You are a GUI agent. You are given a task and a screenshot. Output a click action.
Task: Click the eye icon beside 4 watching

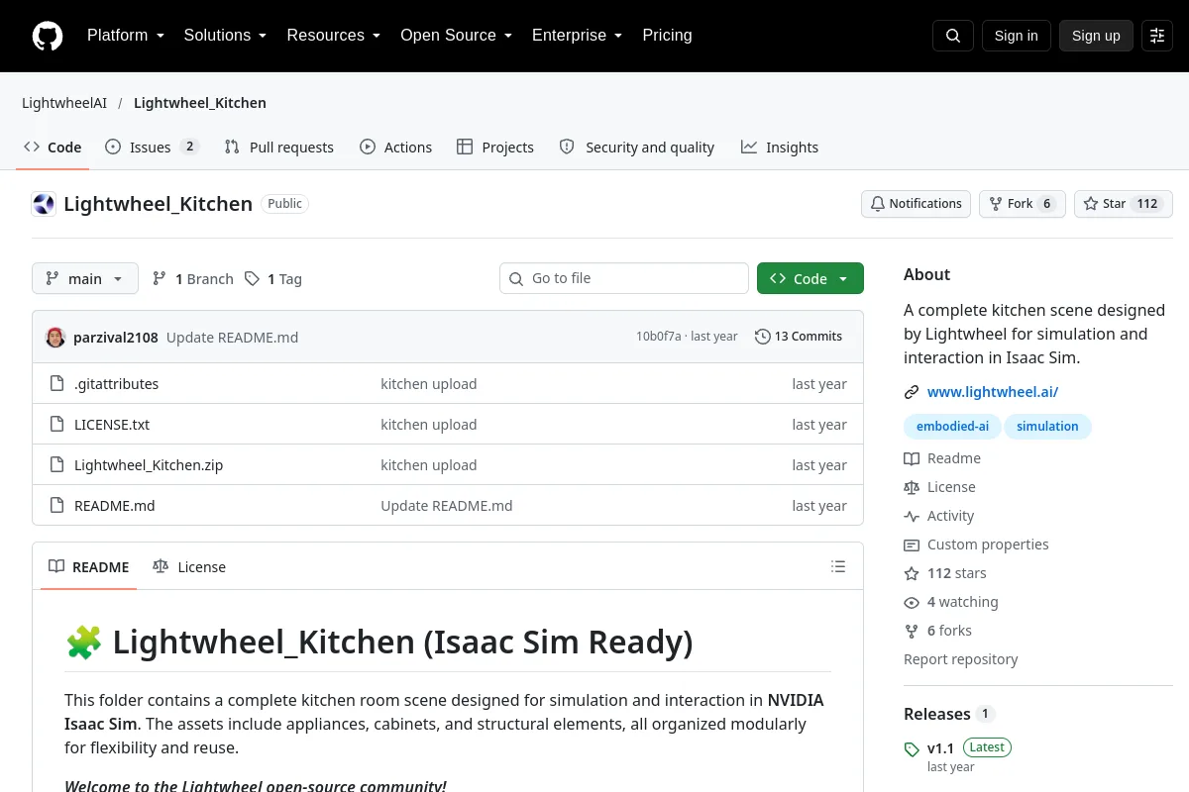click(912, 602)
